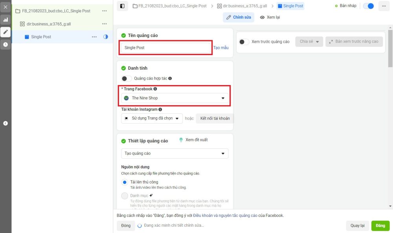393x233 pixels.
Task: Open dir:business_a:3765_g:all breadcrumb
Action: click(x=242, y=6)
